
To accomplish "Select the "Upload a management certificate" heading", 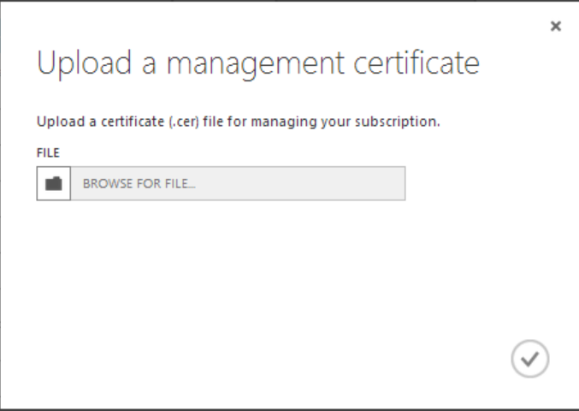I will [x=258, y=63].
